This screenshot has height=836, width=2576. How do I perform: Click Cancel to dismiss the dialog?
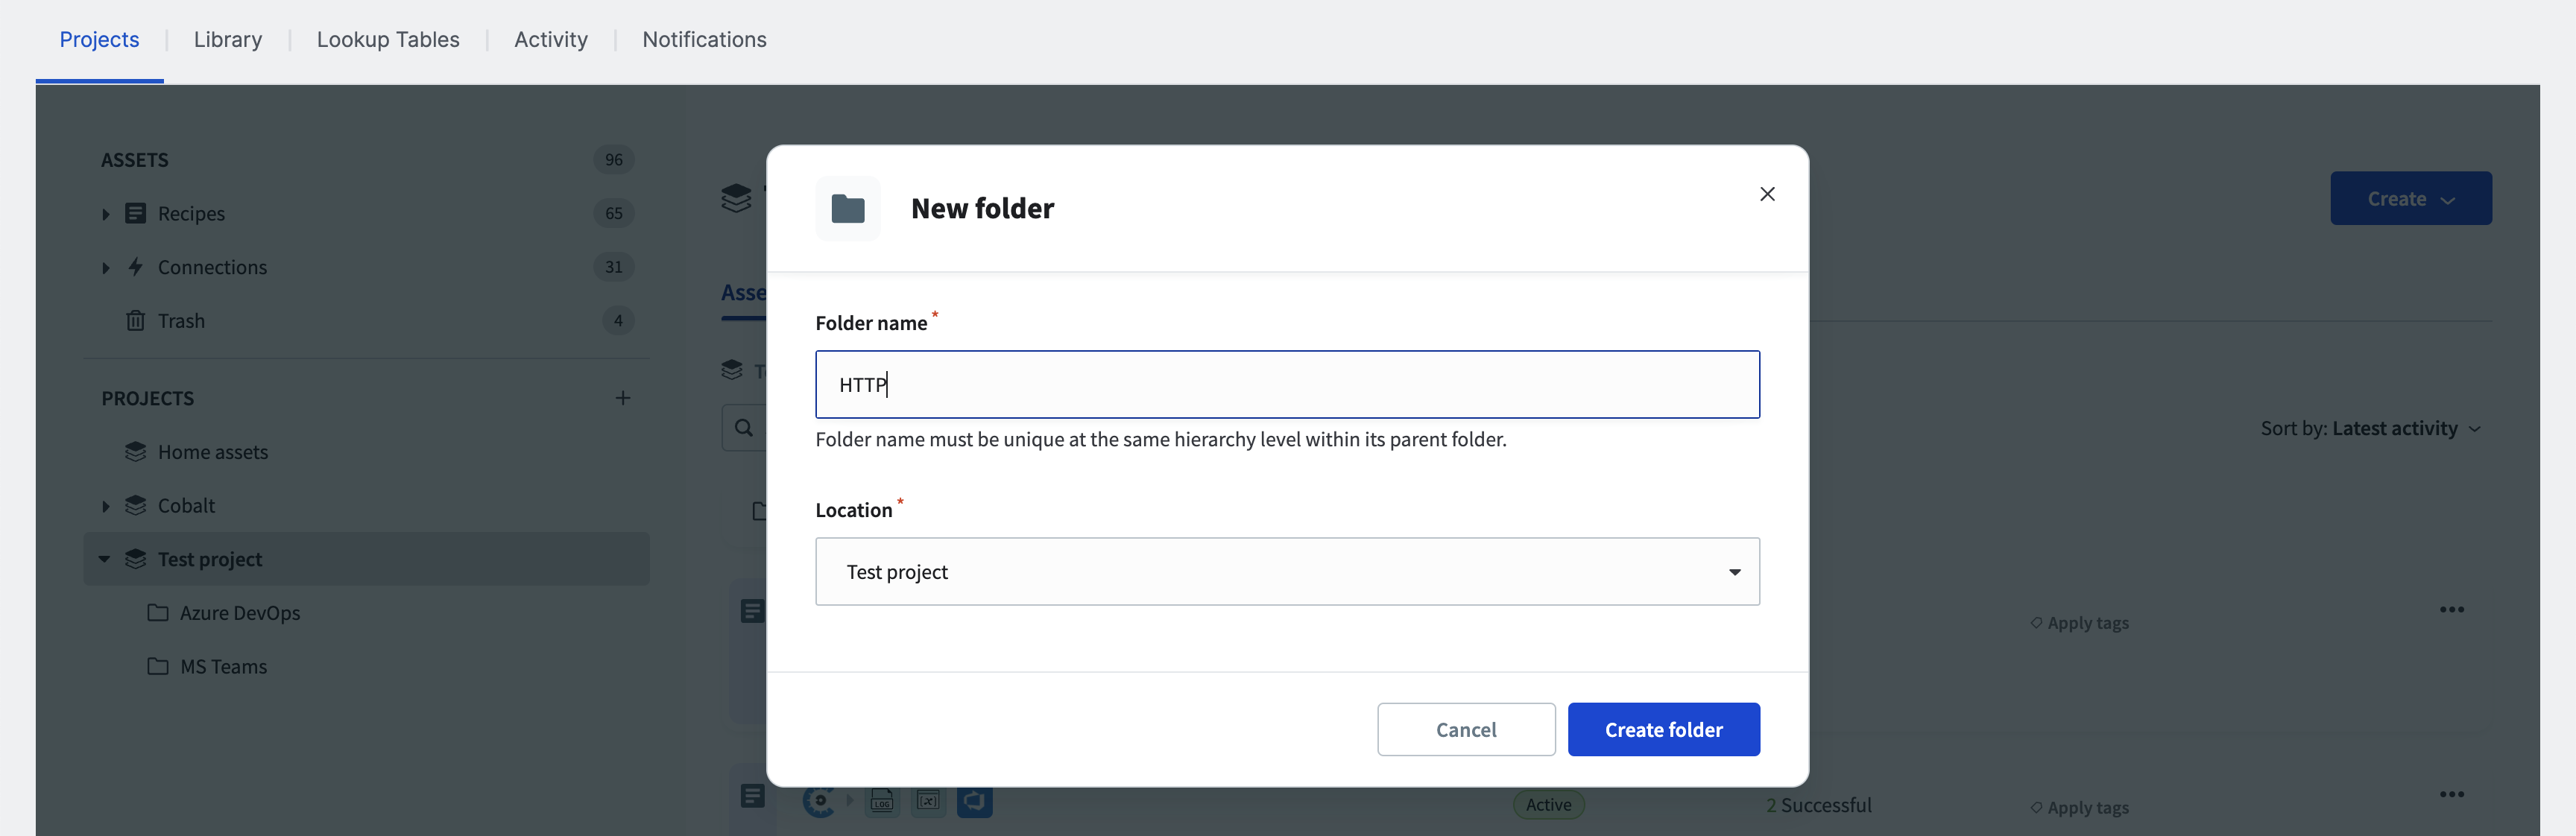click(1465, 729)
